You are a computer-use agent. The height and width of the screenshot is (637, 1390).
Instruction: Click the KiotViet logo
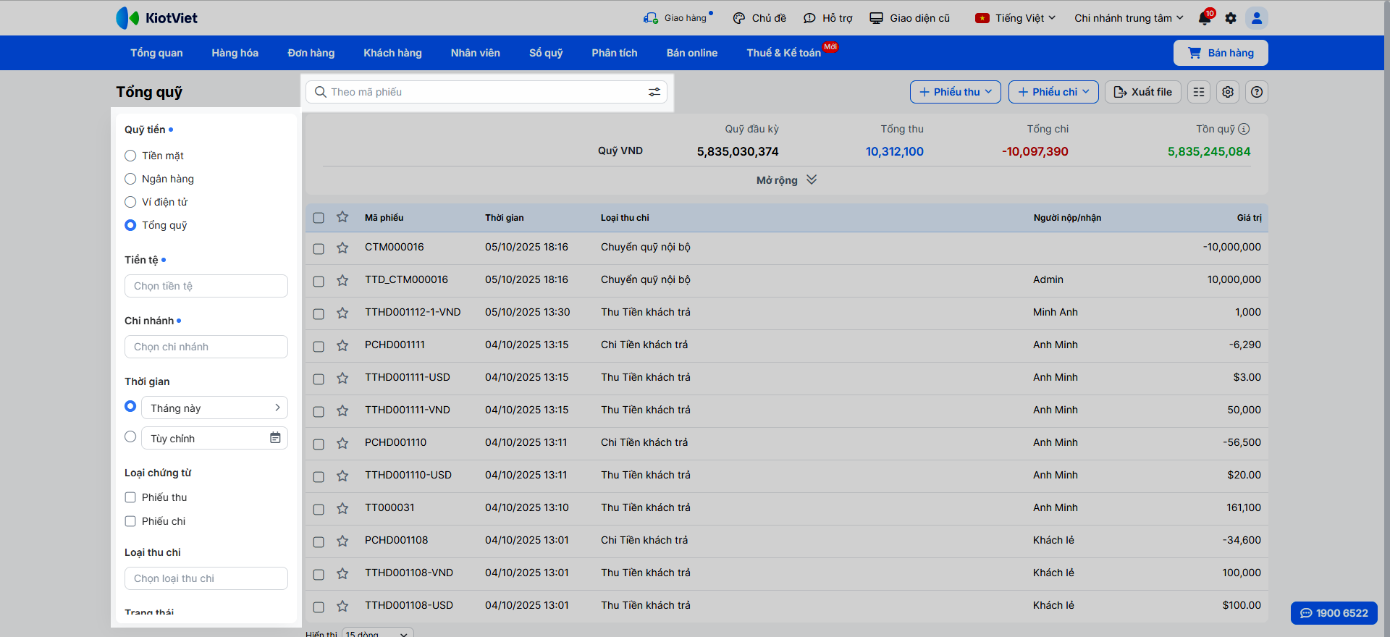point(156,18)
